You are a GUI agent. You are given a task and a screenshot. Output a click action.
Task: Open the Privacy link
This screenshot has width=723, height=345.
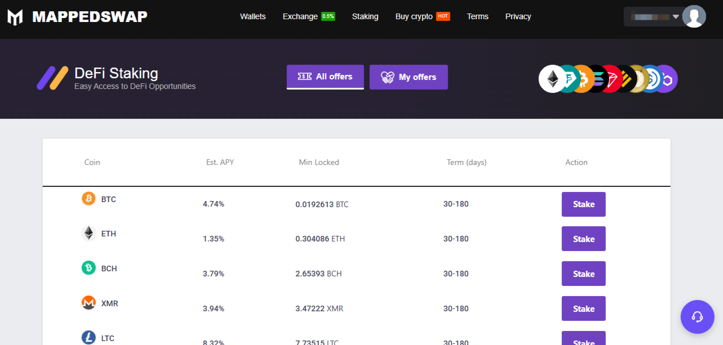tap(518, 16)
